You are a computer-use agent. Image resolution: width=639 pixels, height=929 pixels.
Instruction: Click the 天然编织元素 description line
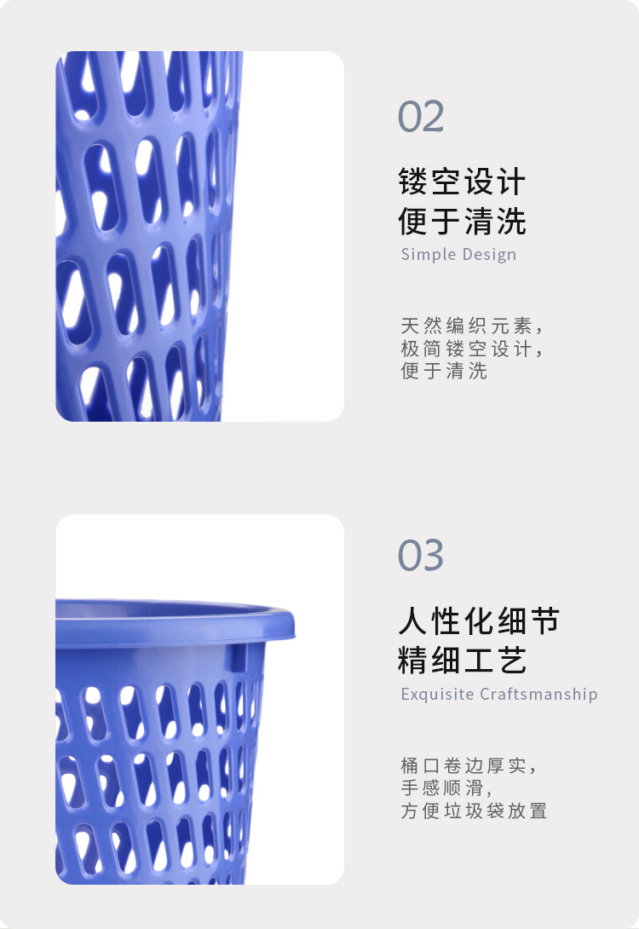[471, 326]
